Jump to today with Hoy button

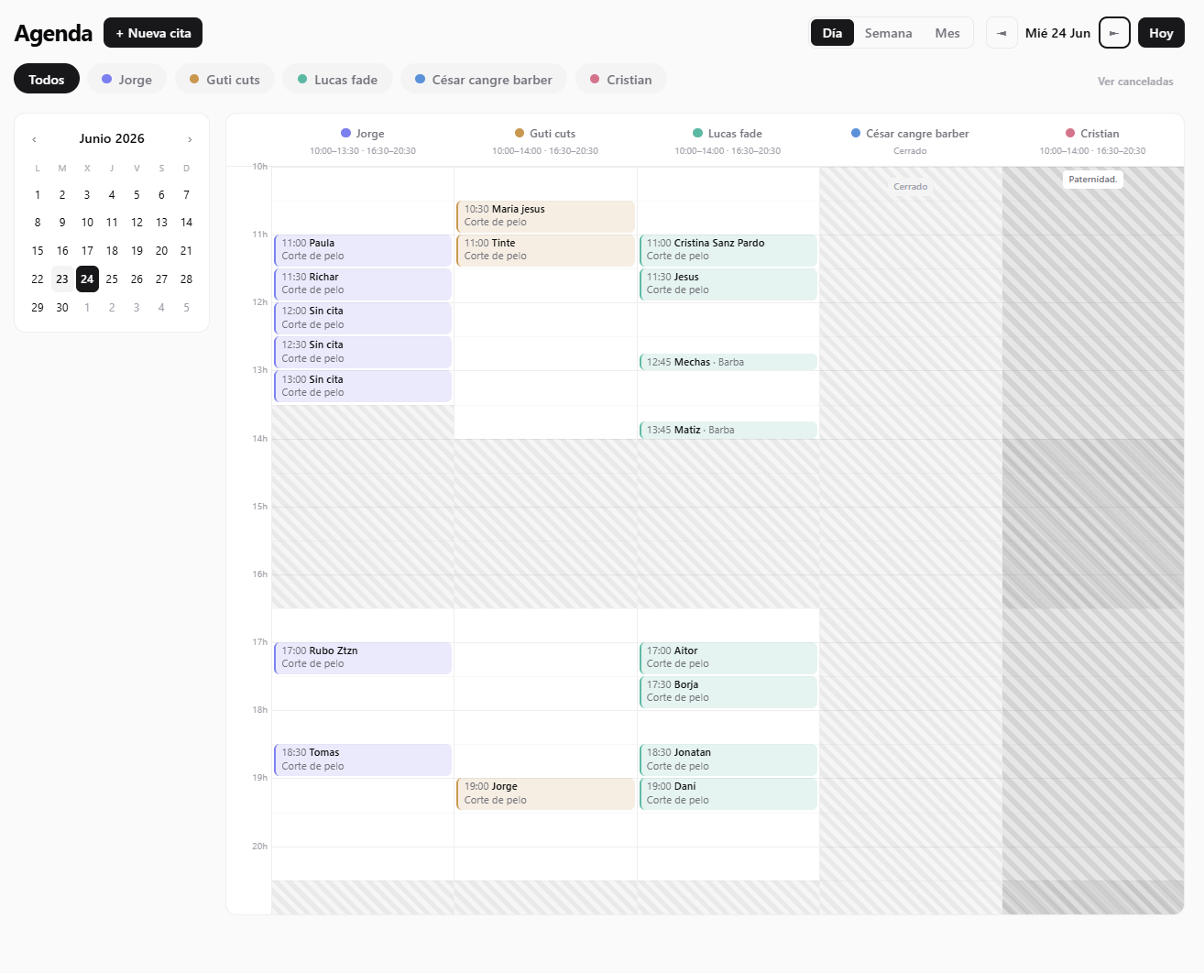[x=1161, y=33]
